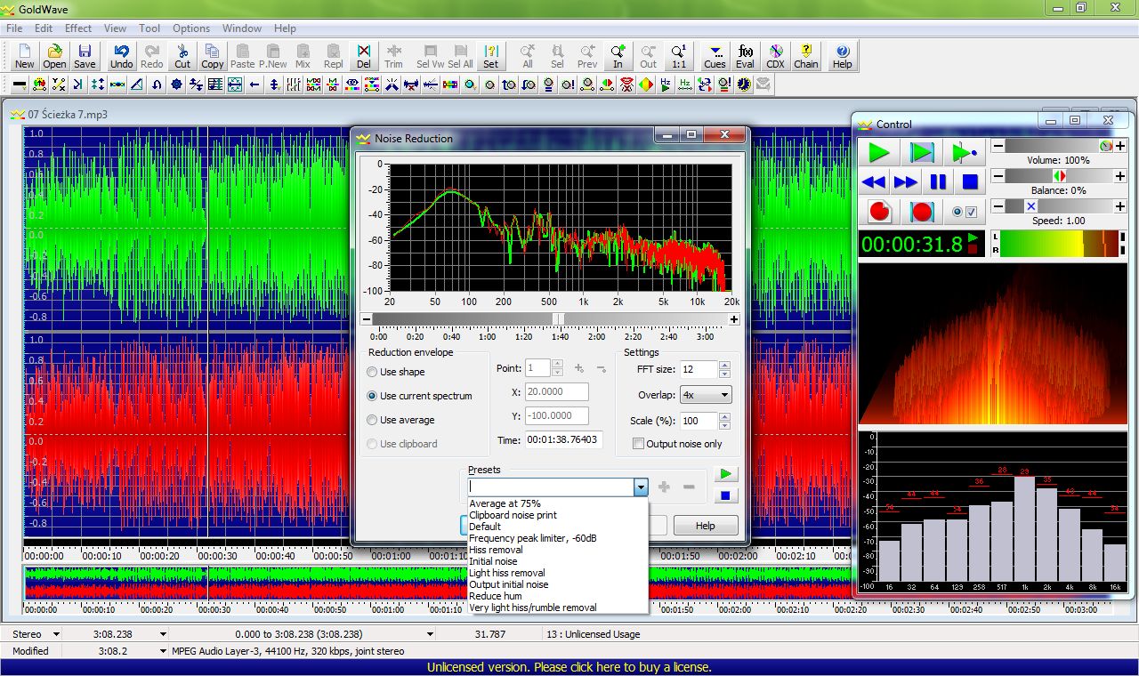Open the Effect menu
This screenshot has width=1139, height=676.
pyautogui.click(x=78, y=28)
